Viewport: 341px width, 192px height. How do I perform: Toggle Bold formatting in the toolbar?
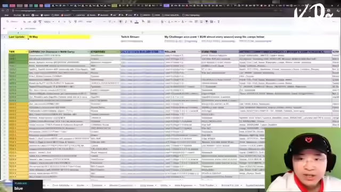(x=121, y=22)
